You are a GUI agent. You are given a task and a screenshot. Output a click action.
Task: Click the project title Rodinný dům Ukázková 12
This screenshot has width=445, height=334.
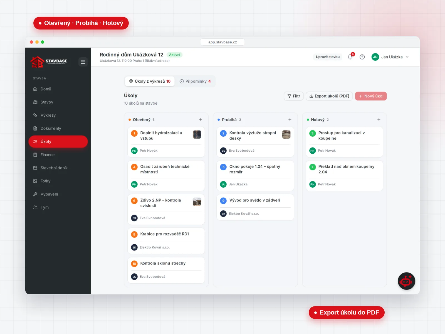pos(132,55)
